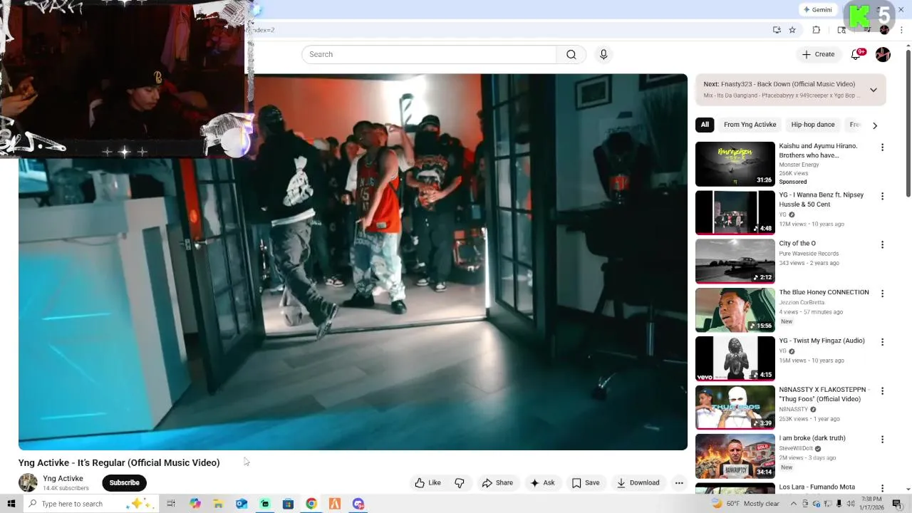The width and height of the screenshot is (912, 513).
Task: Open YG - Twist My Fingaz thumbnail
Action: (x=735, y=358)
